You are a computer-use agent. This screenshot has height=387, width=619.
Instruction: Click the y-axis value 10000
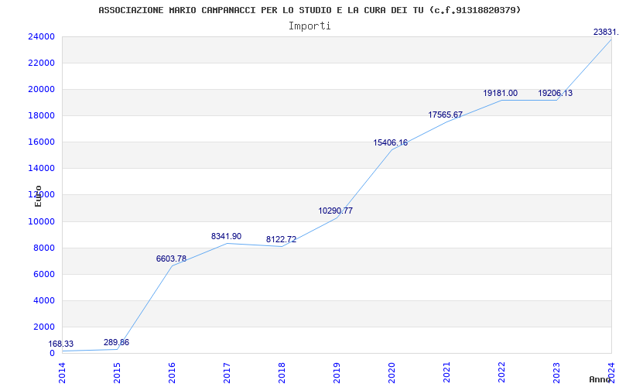pos(41,221)
